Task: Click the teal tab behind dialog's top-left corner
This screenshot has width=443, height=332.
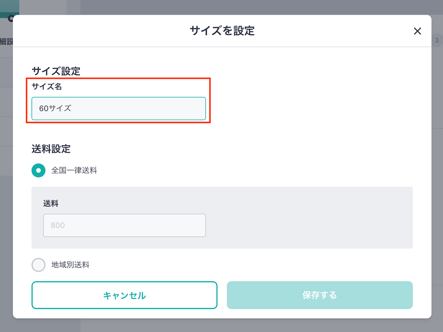Action: (x=9, y=7)
